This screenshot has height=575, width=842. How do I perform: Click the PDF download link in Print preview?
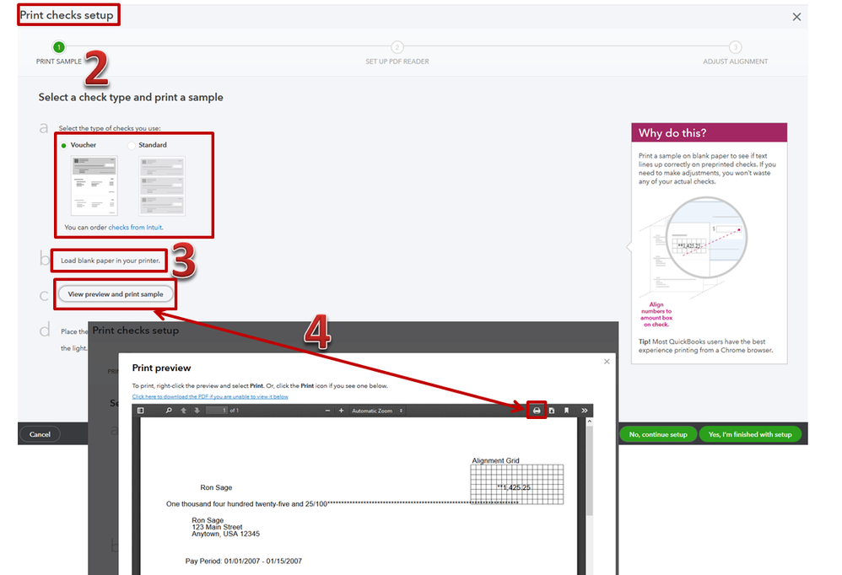coord(210,397)
